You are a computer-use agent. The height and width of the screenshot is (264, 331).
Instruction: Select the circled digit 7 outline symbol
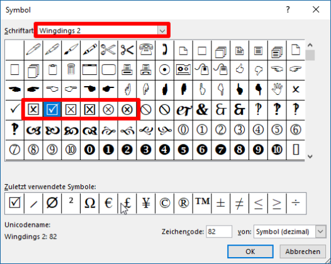click(14, 150)
